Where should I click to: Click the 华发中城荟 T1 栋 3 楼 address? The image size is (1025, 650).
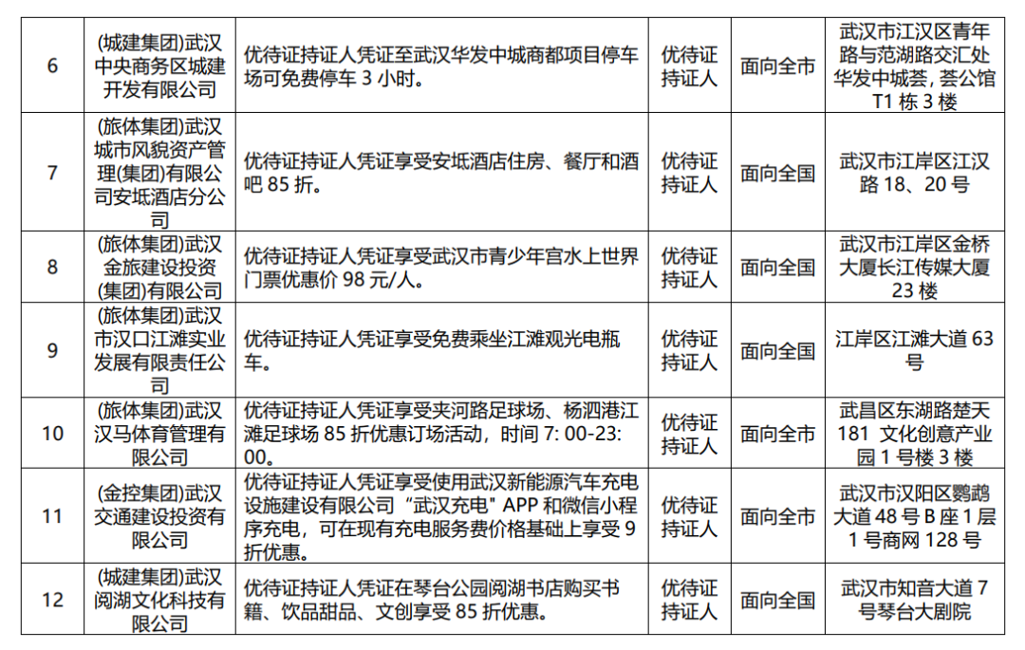click(915, 66)
